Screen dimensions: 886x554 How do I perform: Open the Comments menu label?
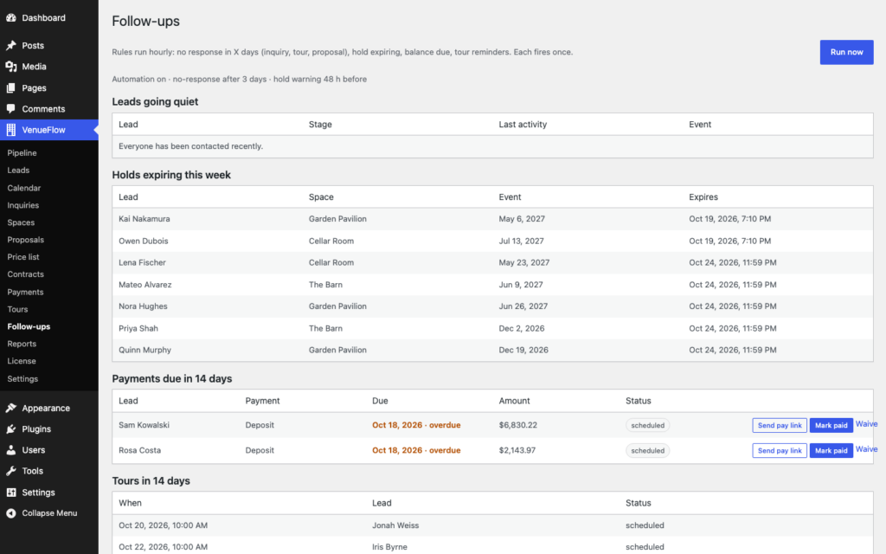(43, 108)
